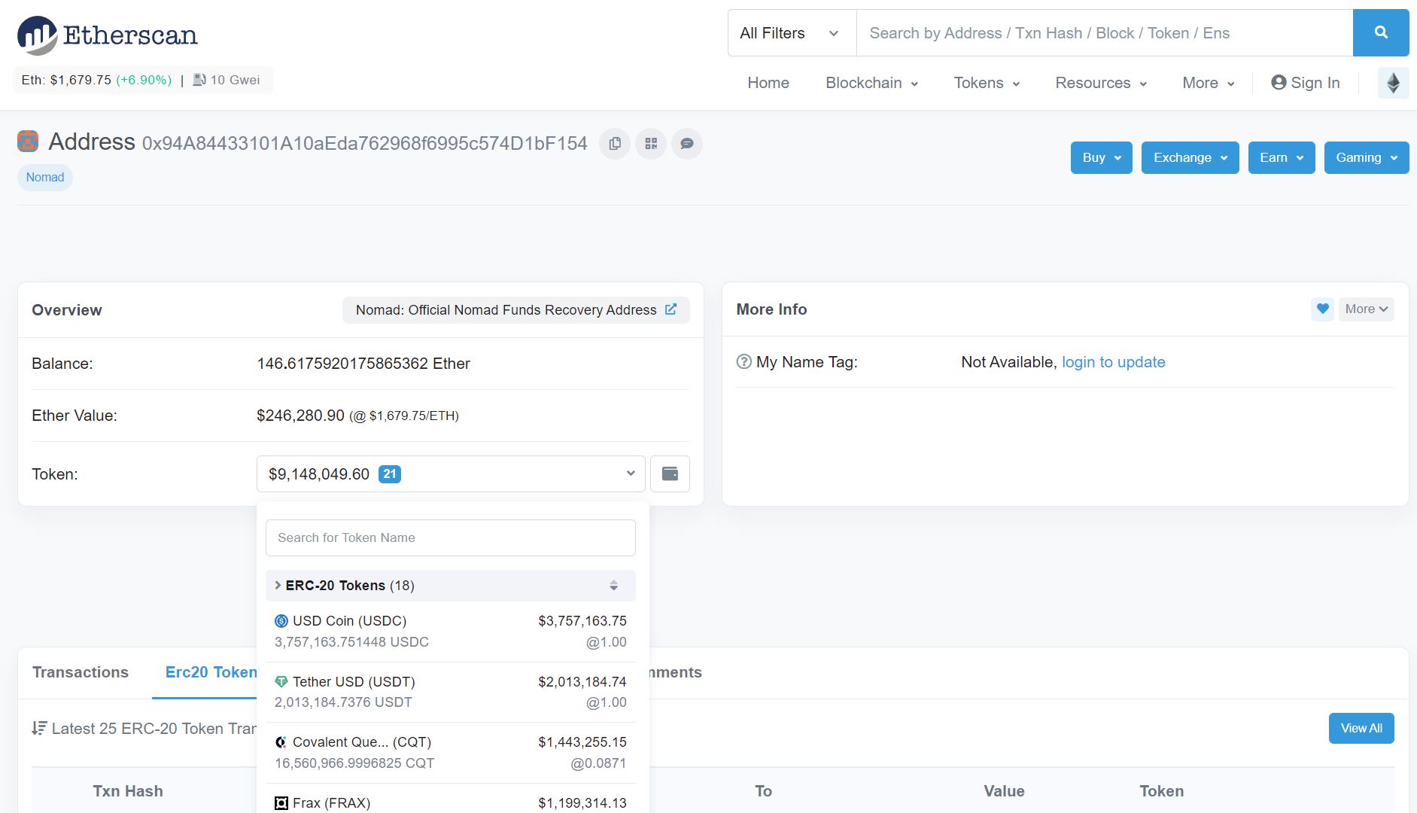The height and width of the screenshot is (813, 1417).
Task: Select Covalent Que... (CQT) token entry
Action: click(x=450, y=752)
